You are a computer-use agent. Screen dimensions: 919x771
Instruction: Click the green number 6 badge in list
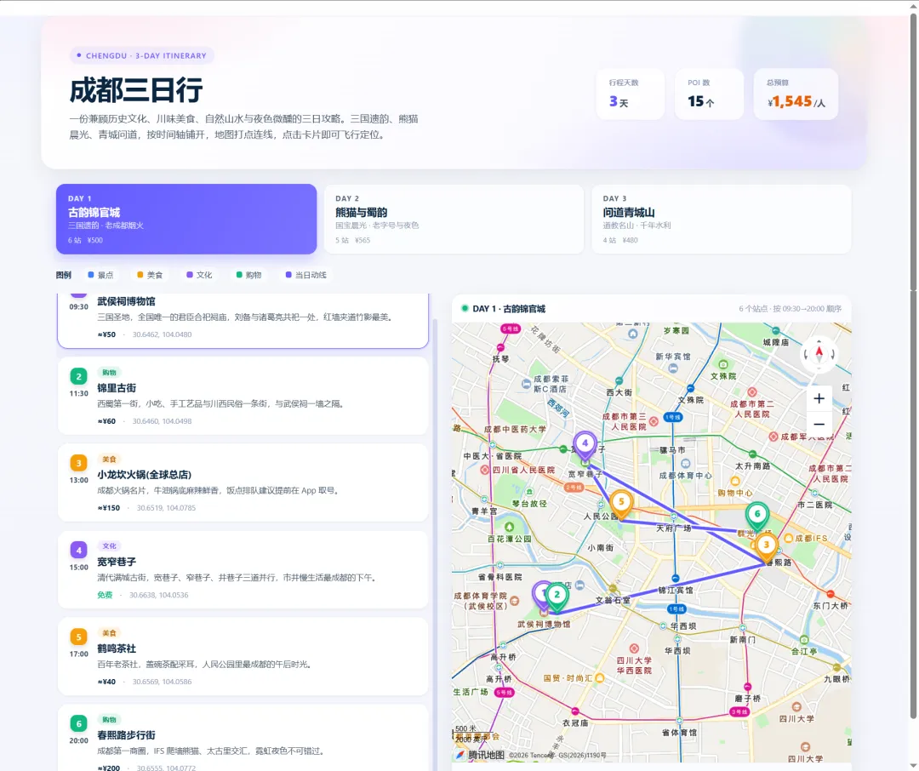point(78,723)
